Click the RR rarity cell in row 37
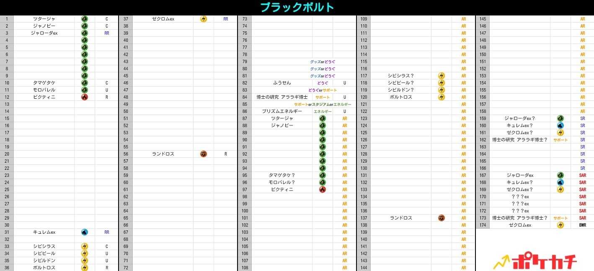Screen dimensions: 594x271 click(x=226, y=19)
